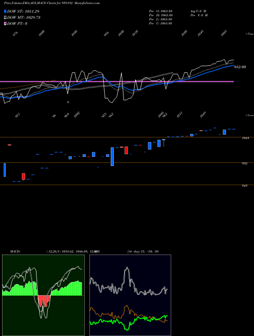Click the 952.00 EMA price label
The height and width of the screenshot is (336, 254).
point(240,67)
